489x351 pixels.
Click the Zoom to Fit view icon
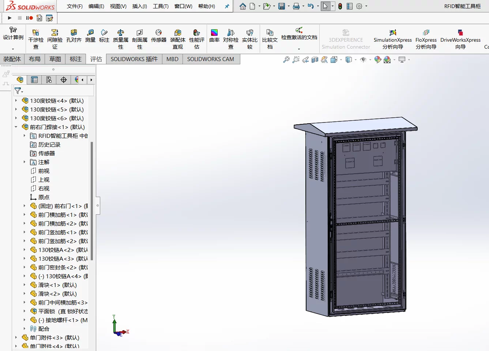tap(286, 60)
